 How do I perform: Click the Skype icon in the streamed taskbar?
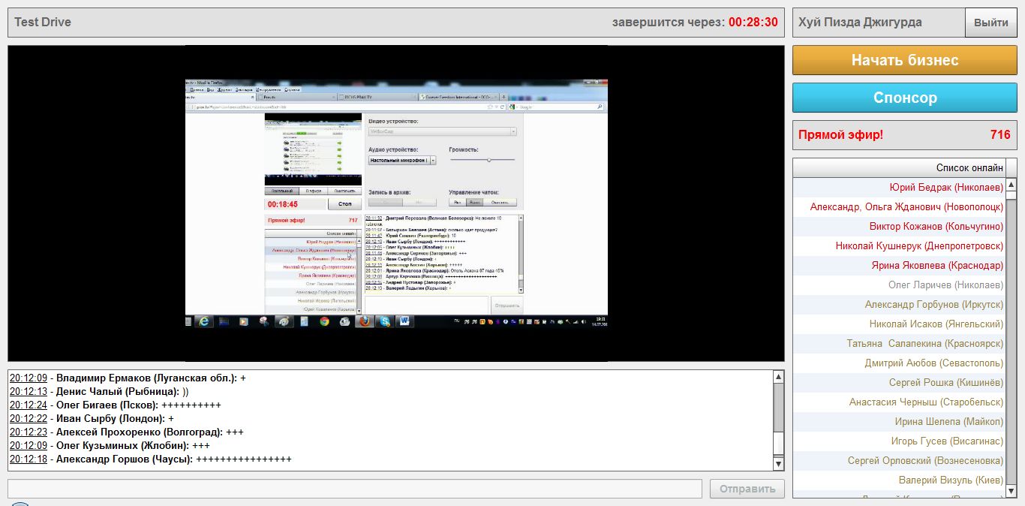[x=385, y=321]
